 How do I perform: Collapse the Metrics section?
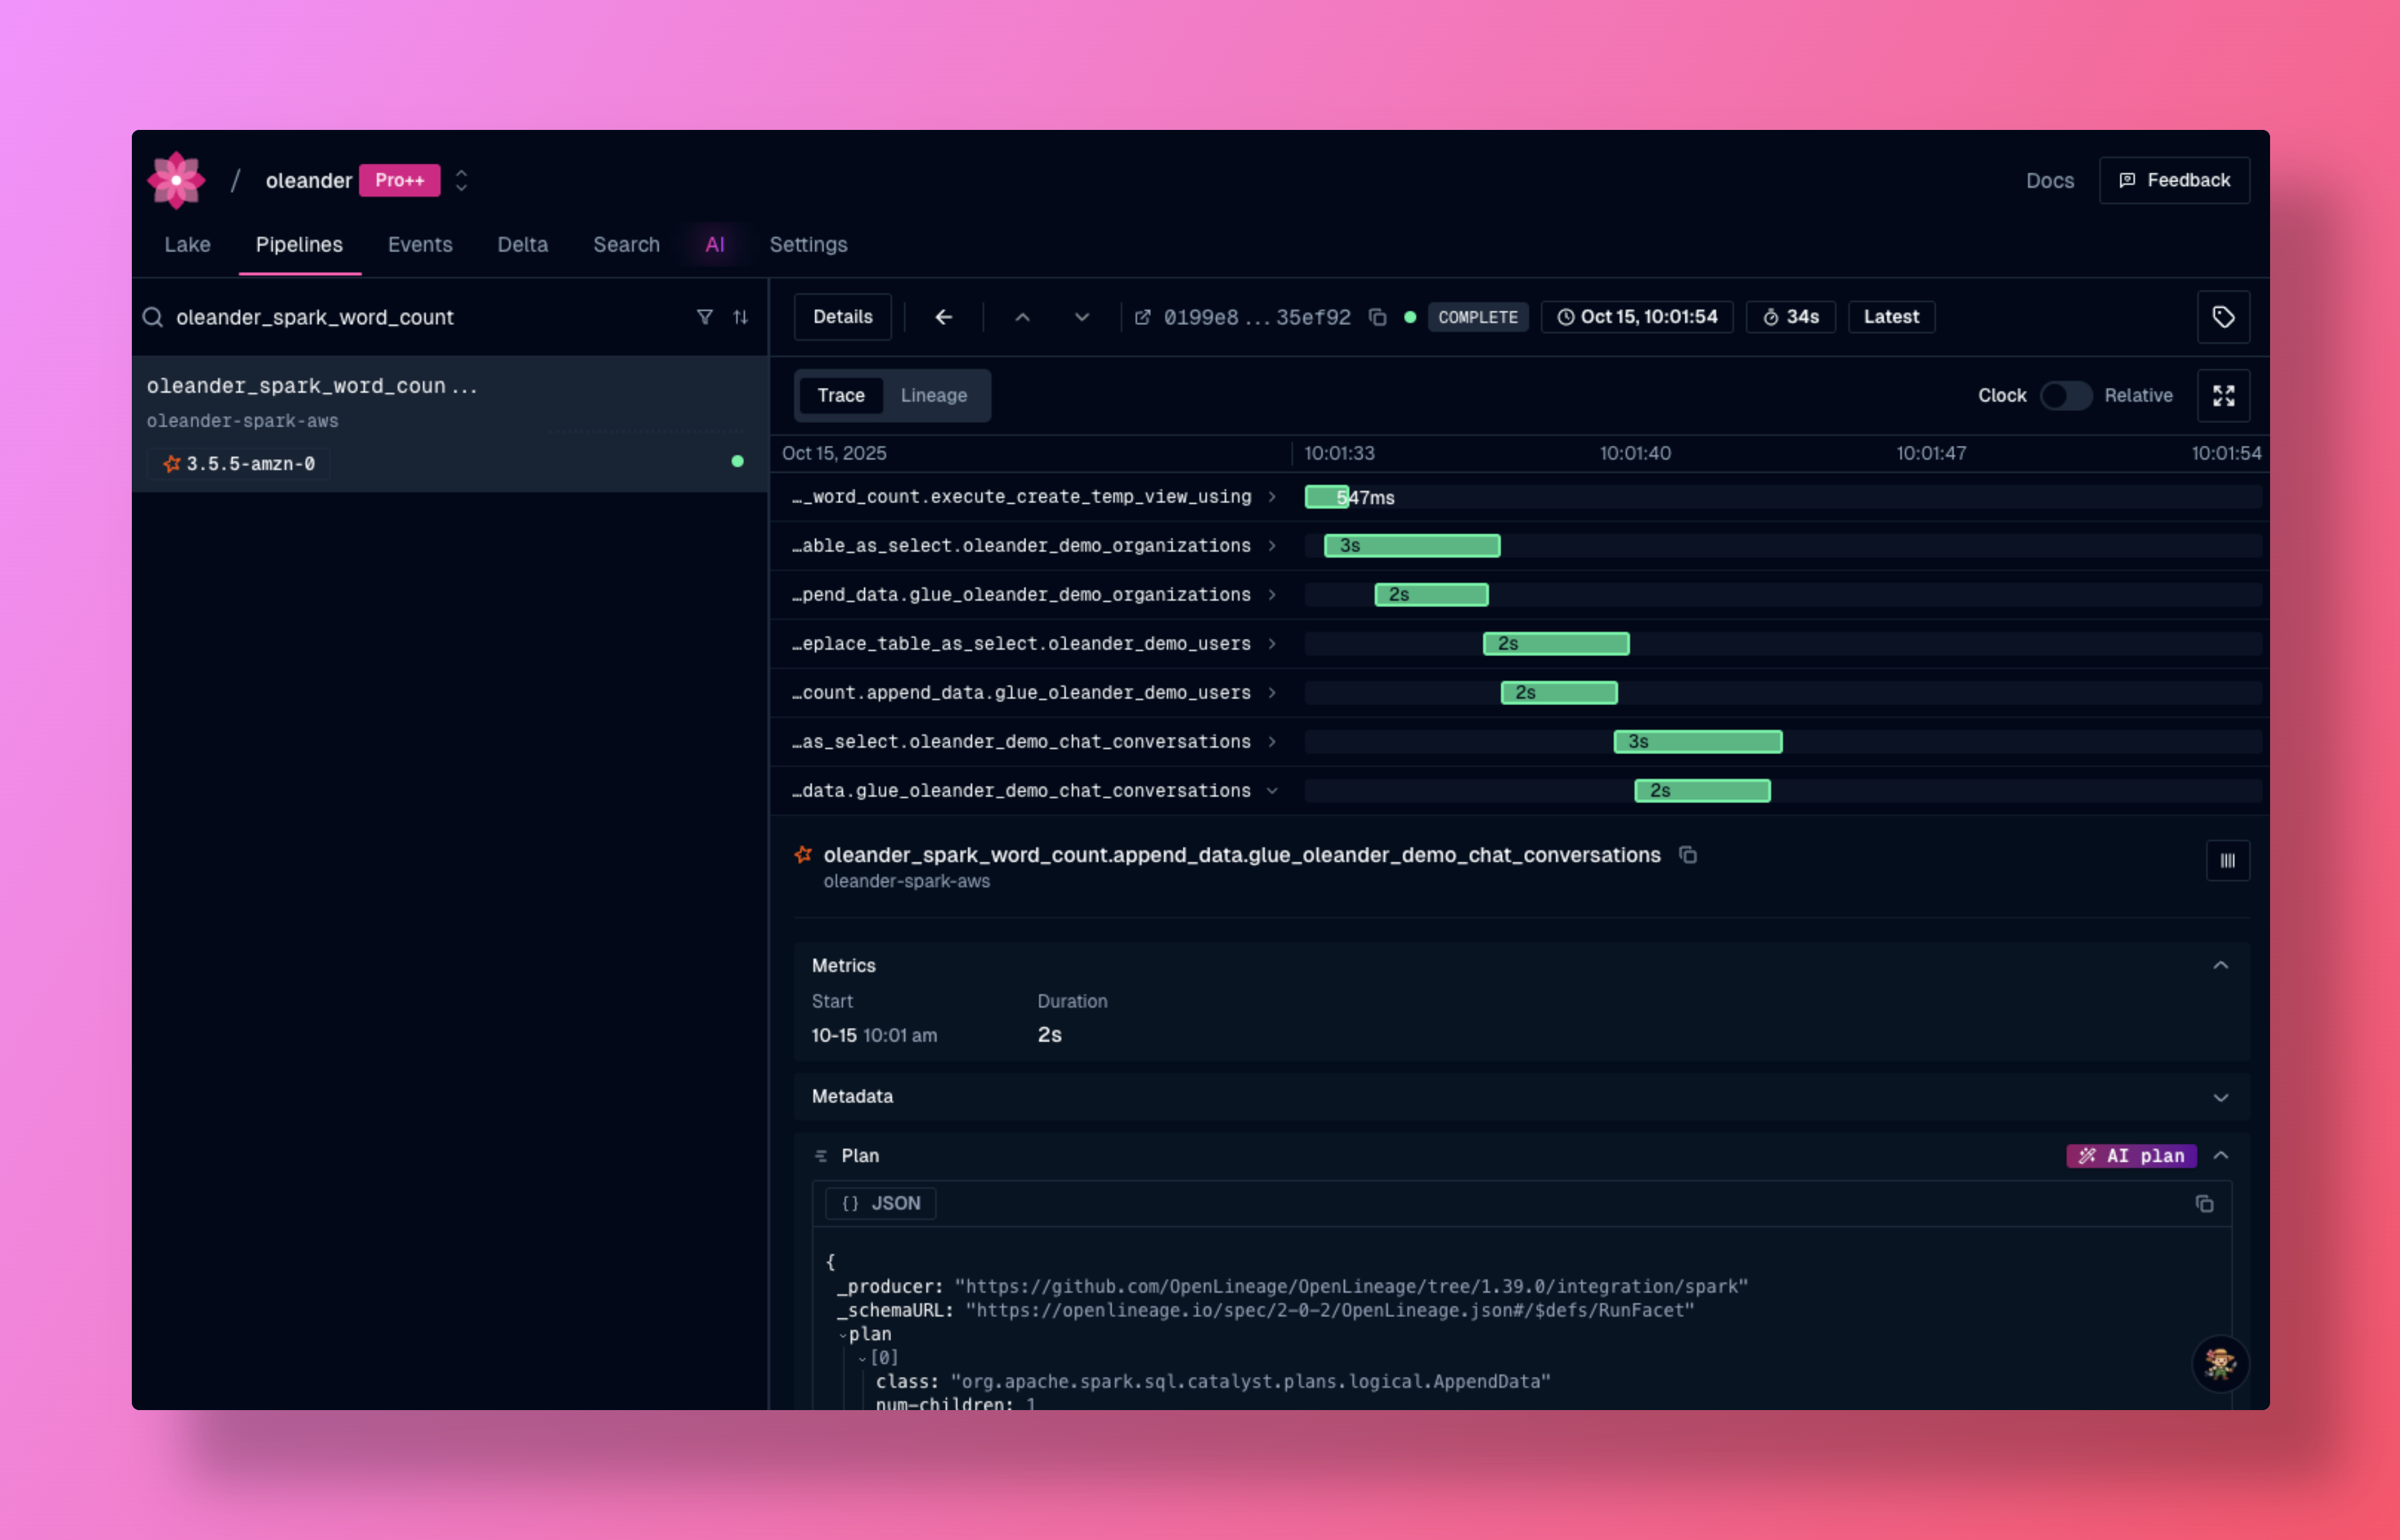2220,966
